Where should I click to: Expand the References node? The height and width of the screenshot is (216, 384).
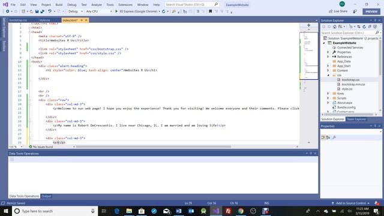(328, 56)
